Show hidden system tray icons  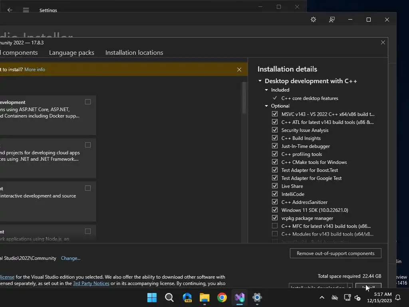point(322,297)
